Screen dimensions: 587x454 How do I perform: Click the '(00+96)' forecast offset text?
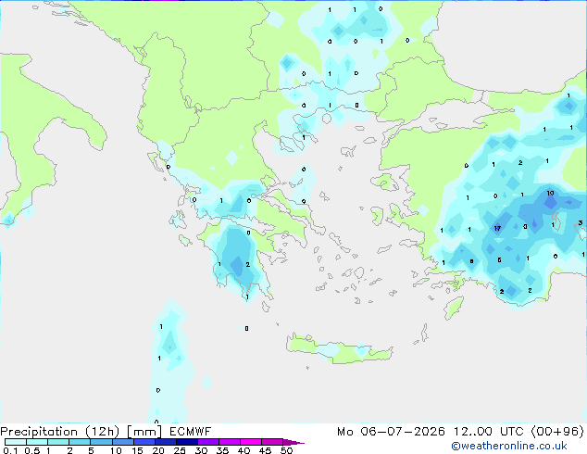557,432
